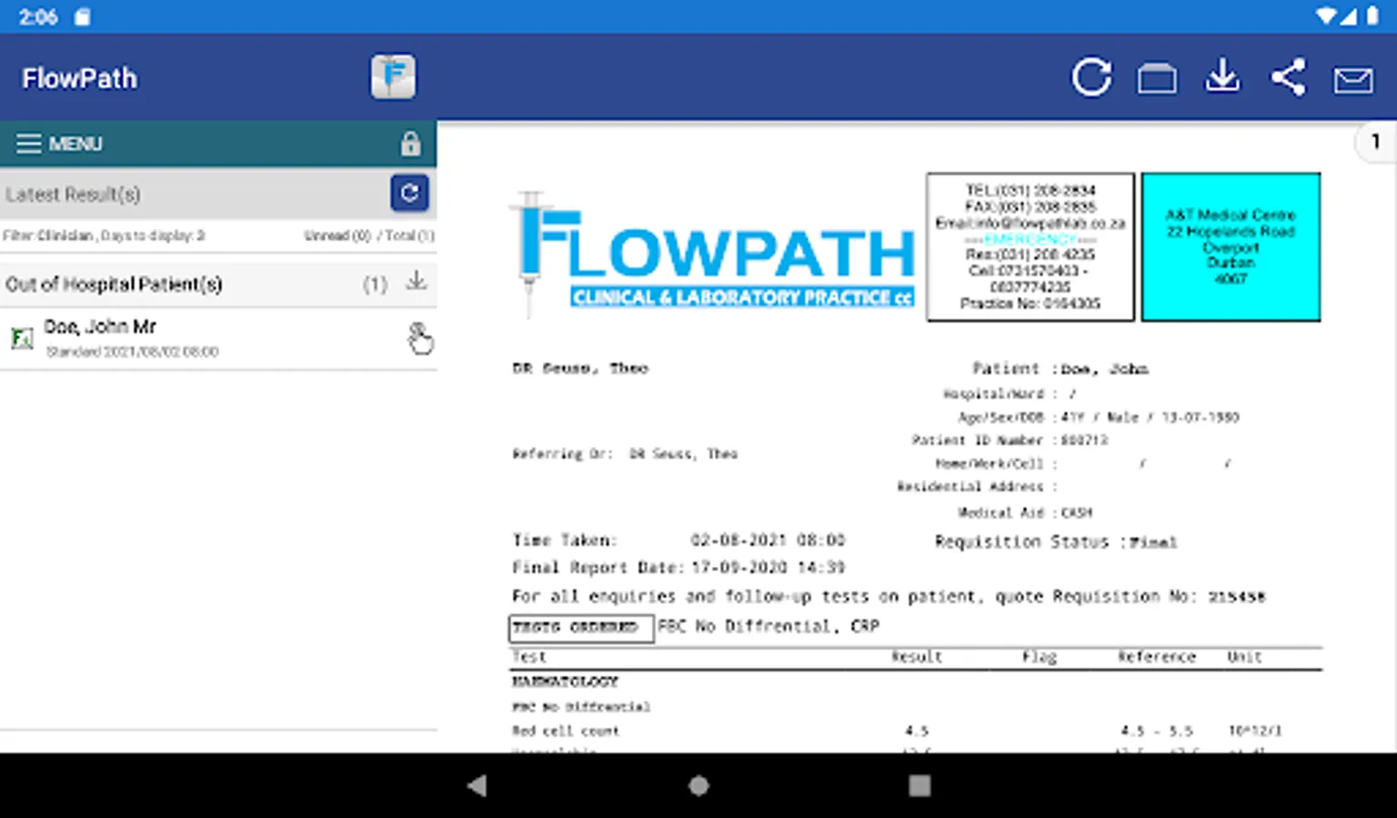Tap the Medical Aid : CASH field
This screenshot has width=1397, height=818.
[1025, 513]
